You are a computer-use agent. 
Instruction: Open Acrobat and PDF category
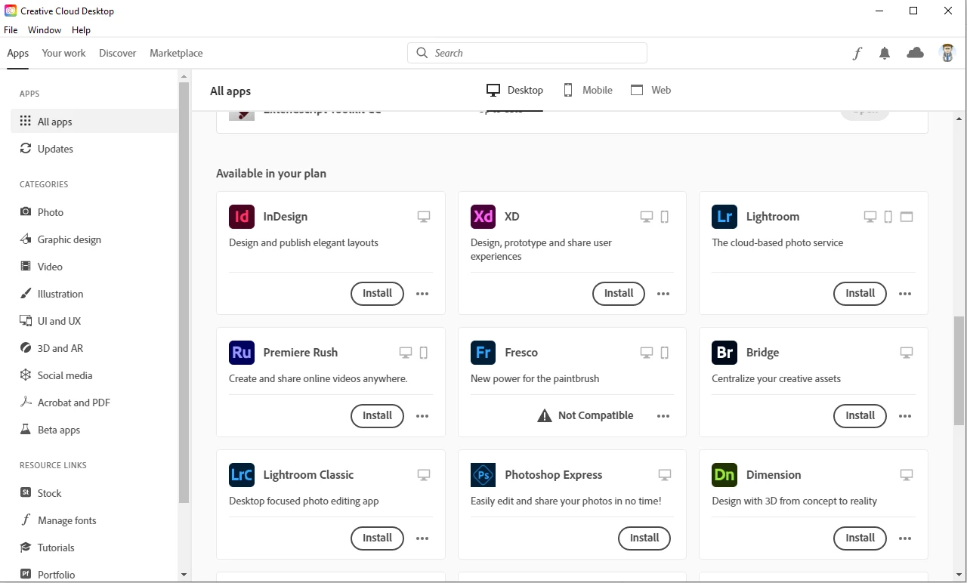(94, 403)
